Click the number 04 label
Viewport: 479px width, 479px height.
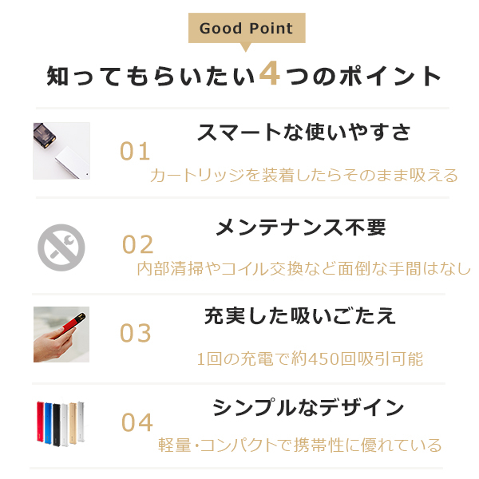(137, 423)
